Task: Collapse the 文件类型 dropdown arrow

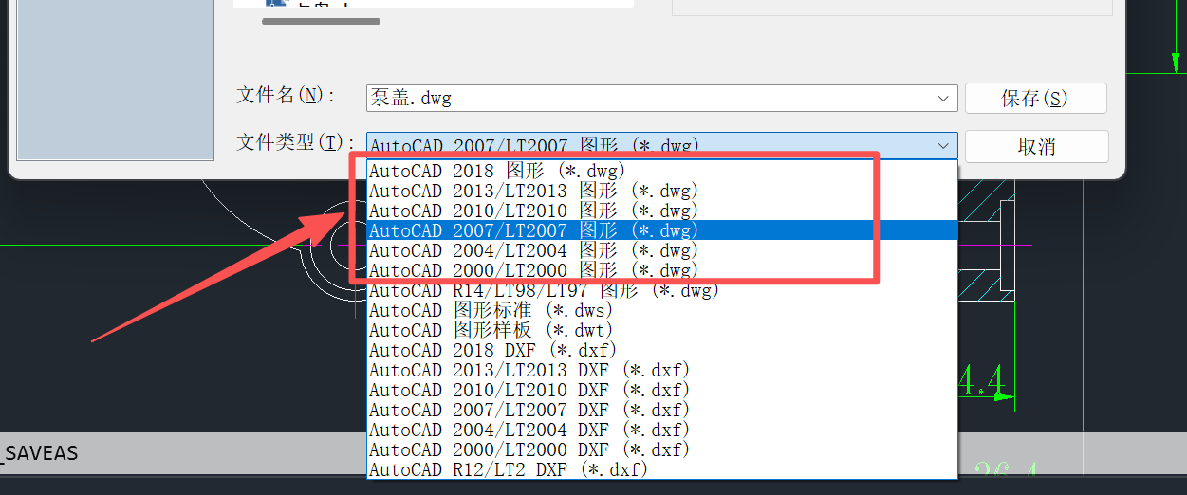Action: click(944, 146)
